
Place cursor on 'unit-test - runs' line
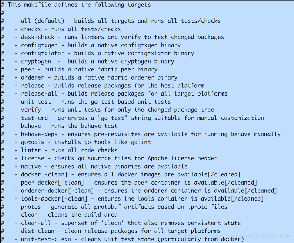tap(96, 102)
